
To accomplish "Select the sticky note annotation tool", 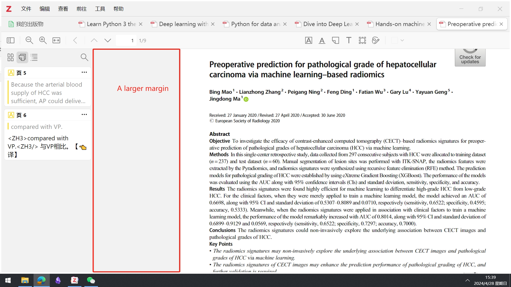I will pos(335,40).
